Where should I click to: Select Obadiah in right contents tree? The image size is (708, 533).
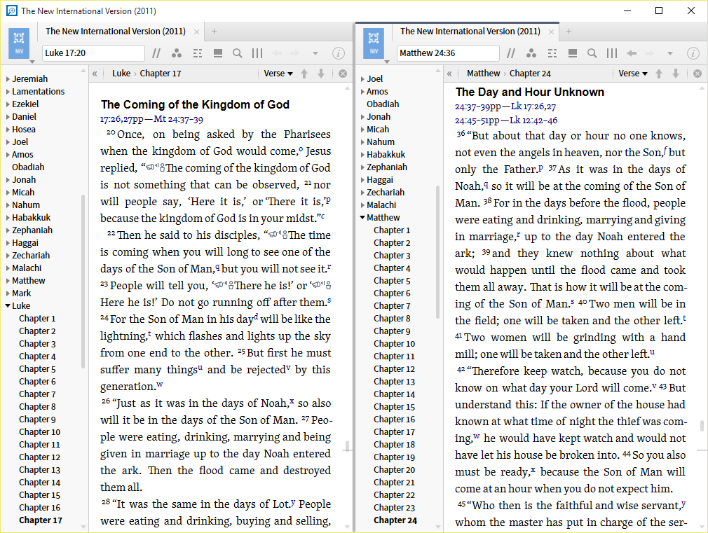pos(383,104)
